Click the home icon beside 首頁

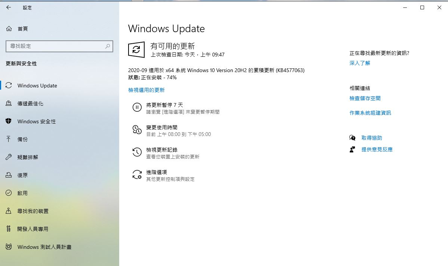(x=9, y=28)
